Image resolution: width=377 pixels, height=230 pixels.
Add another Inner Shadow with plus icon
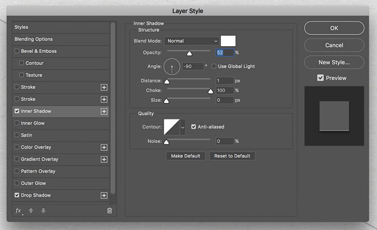[104, 111]
